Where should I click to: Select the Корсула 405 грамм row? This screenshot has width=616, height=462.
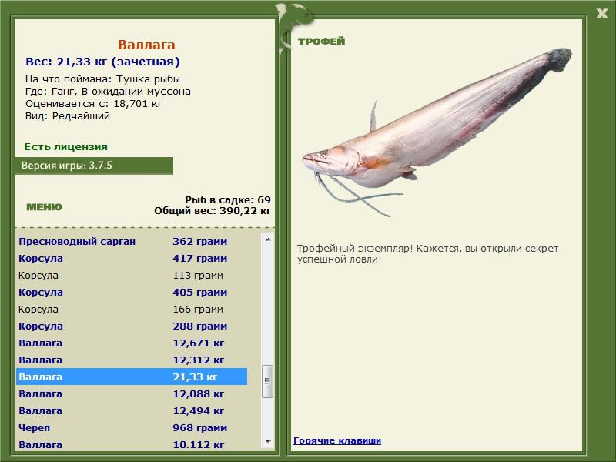click(132, 293)
